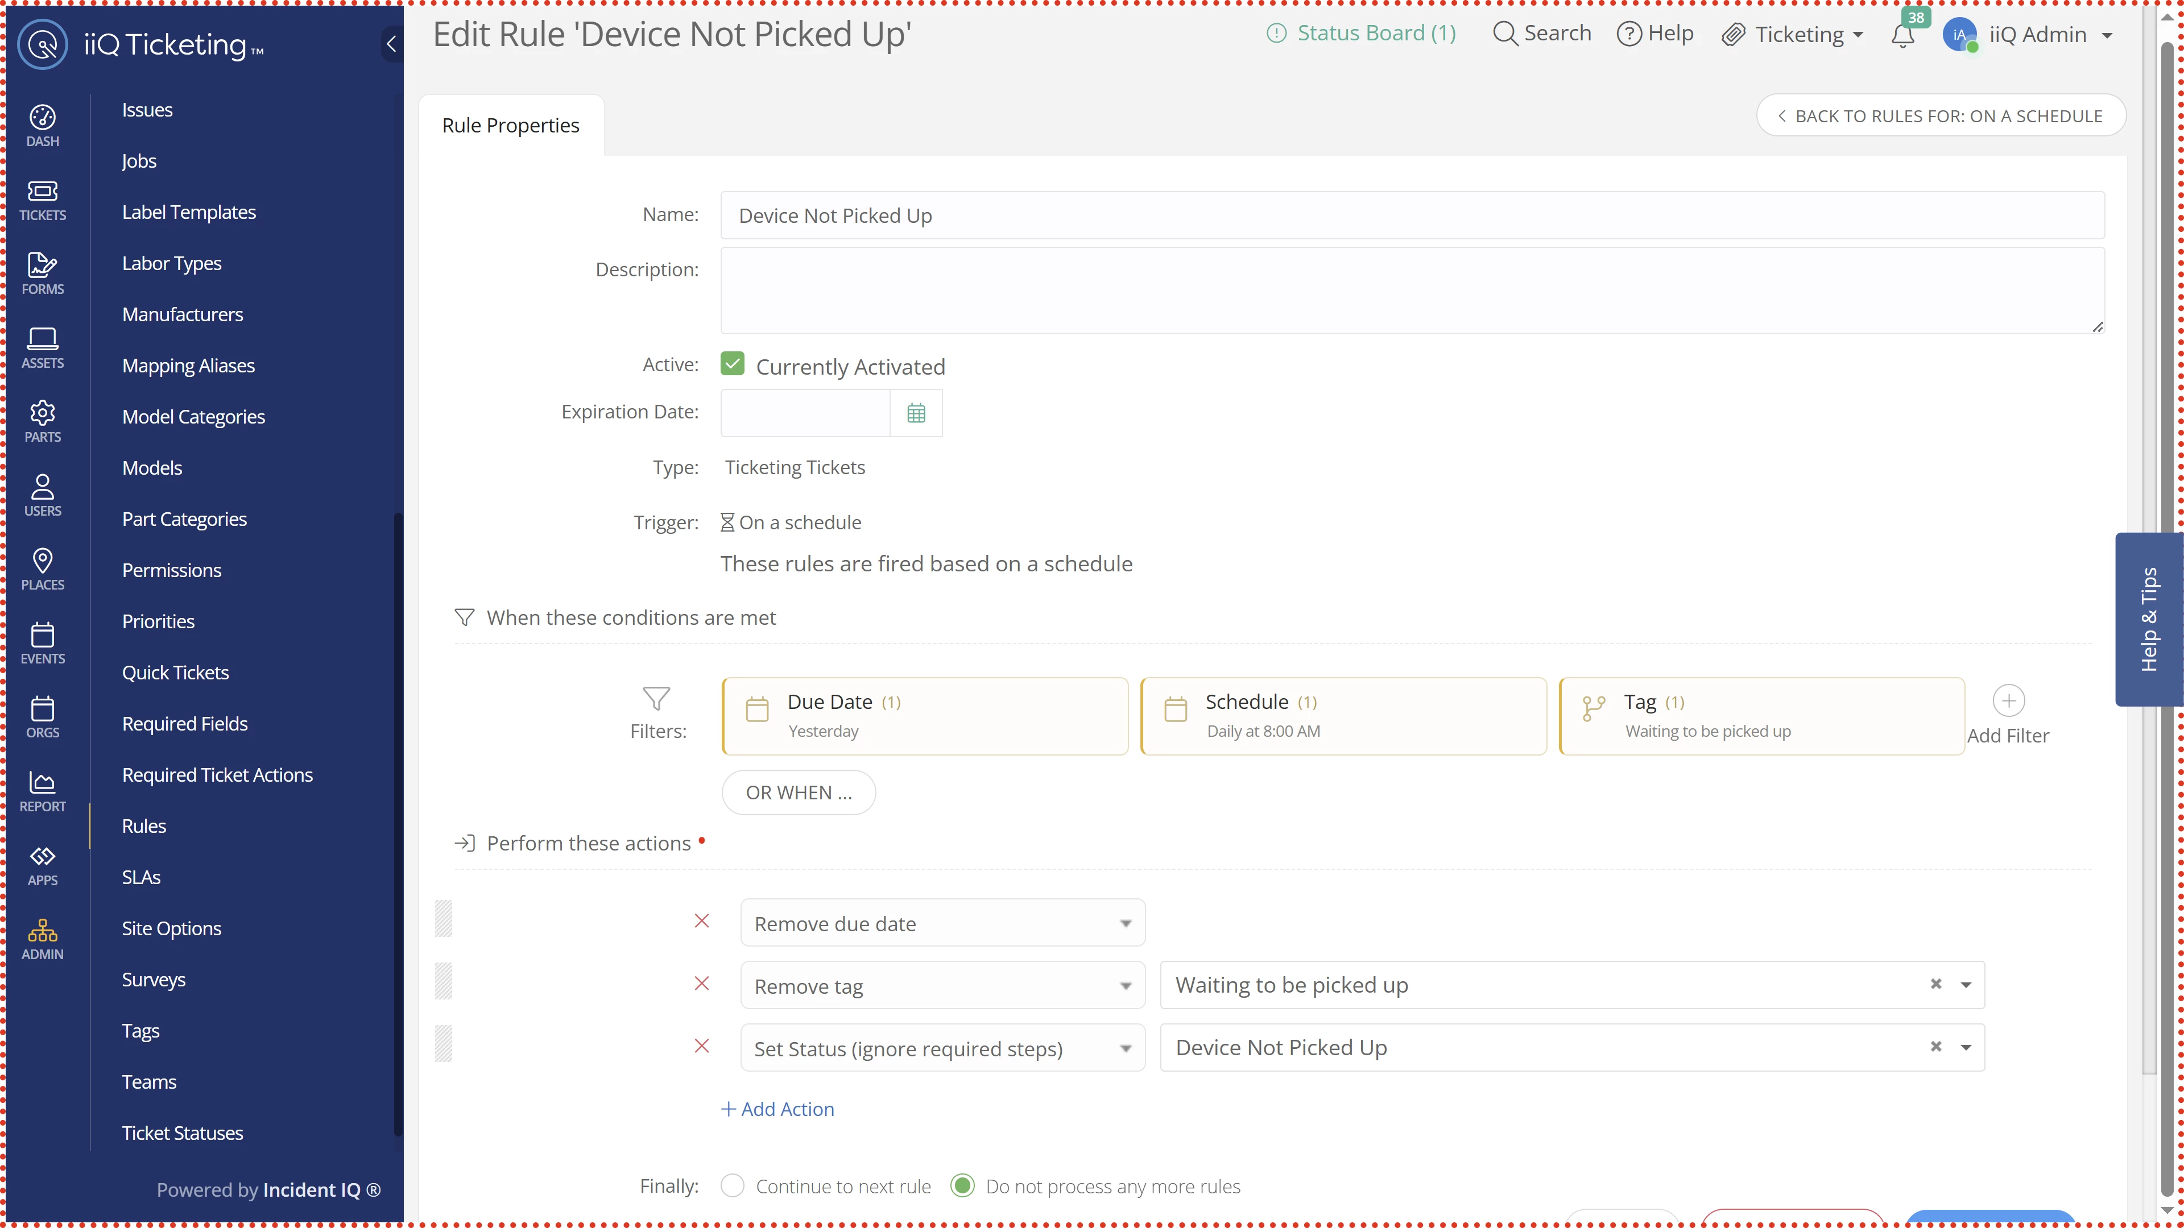
Task: Collapse the sidebar with the chevron
Action: [391, 44]
